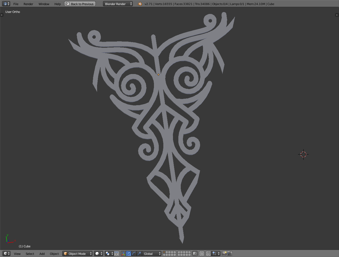Open the Add menu

pos(42,254)
